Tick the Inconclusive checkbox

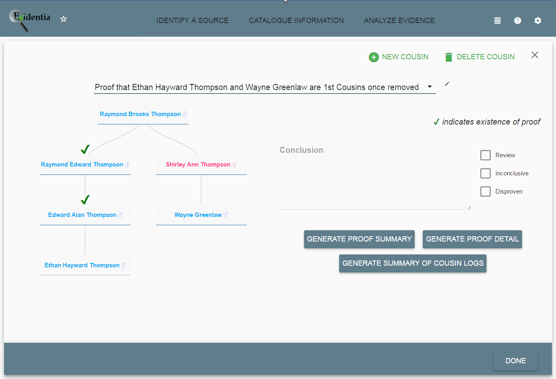[485, 173]
